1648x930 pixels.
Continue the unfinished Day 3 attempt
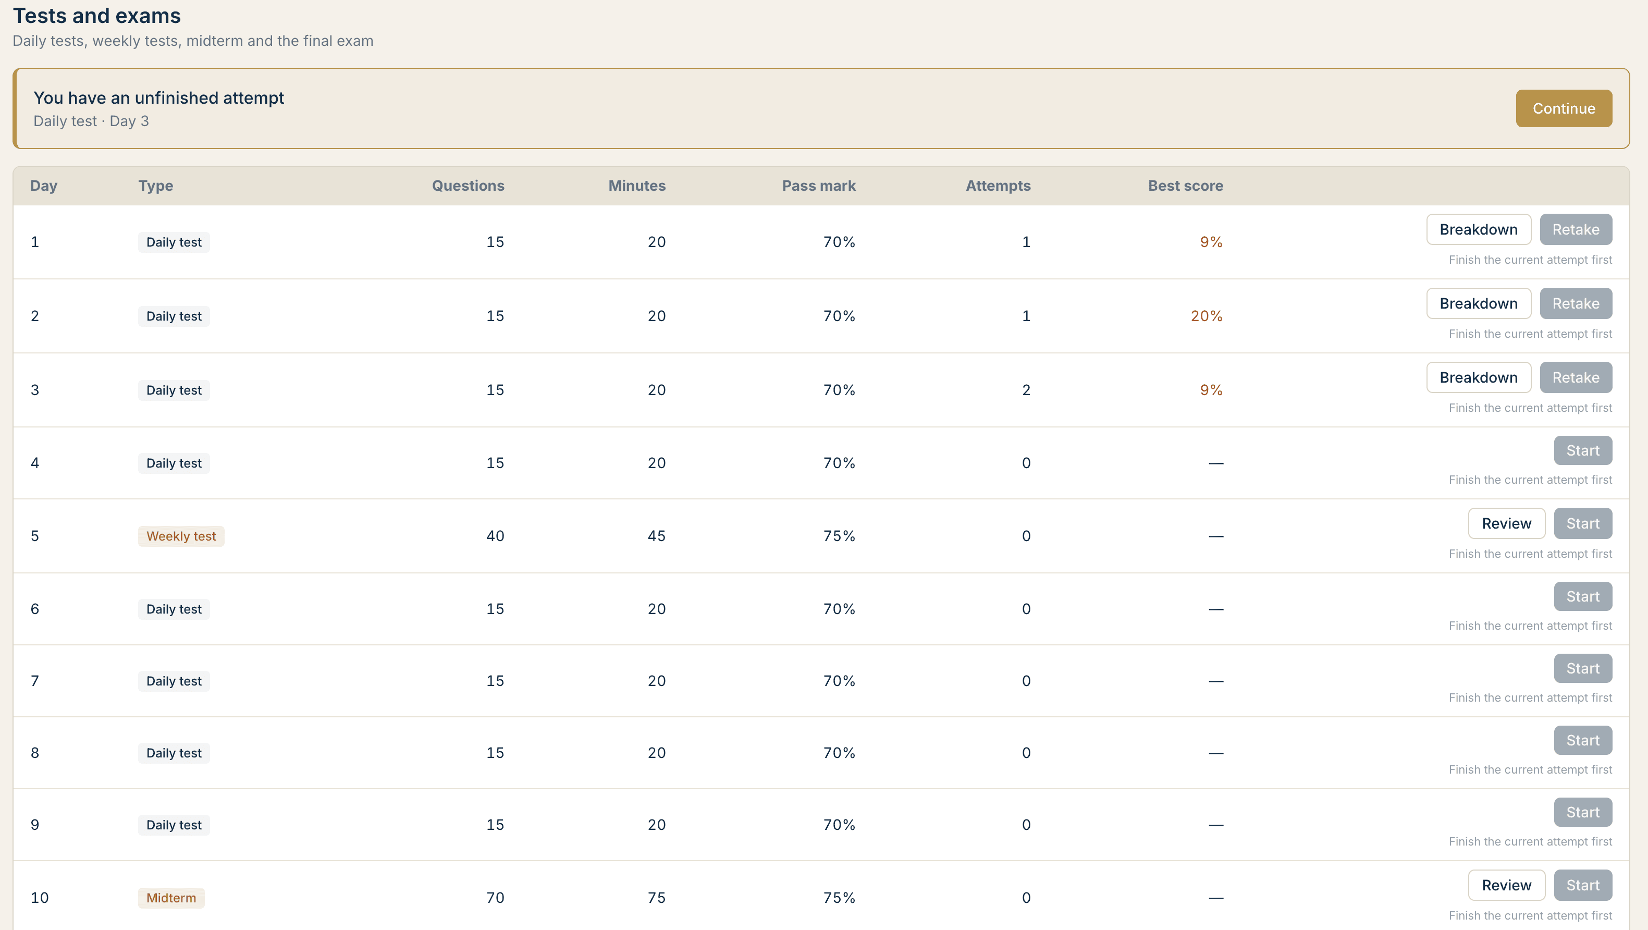point(1564,108)
